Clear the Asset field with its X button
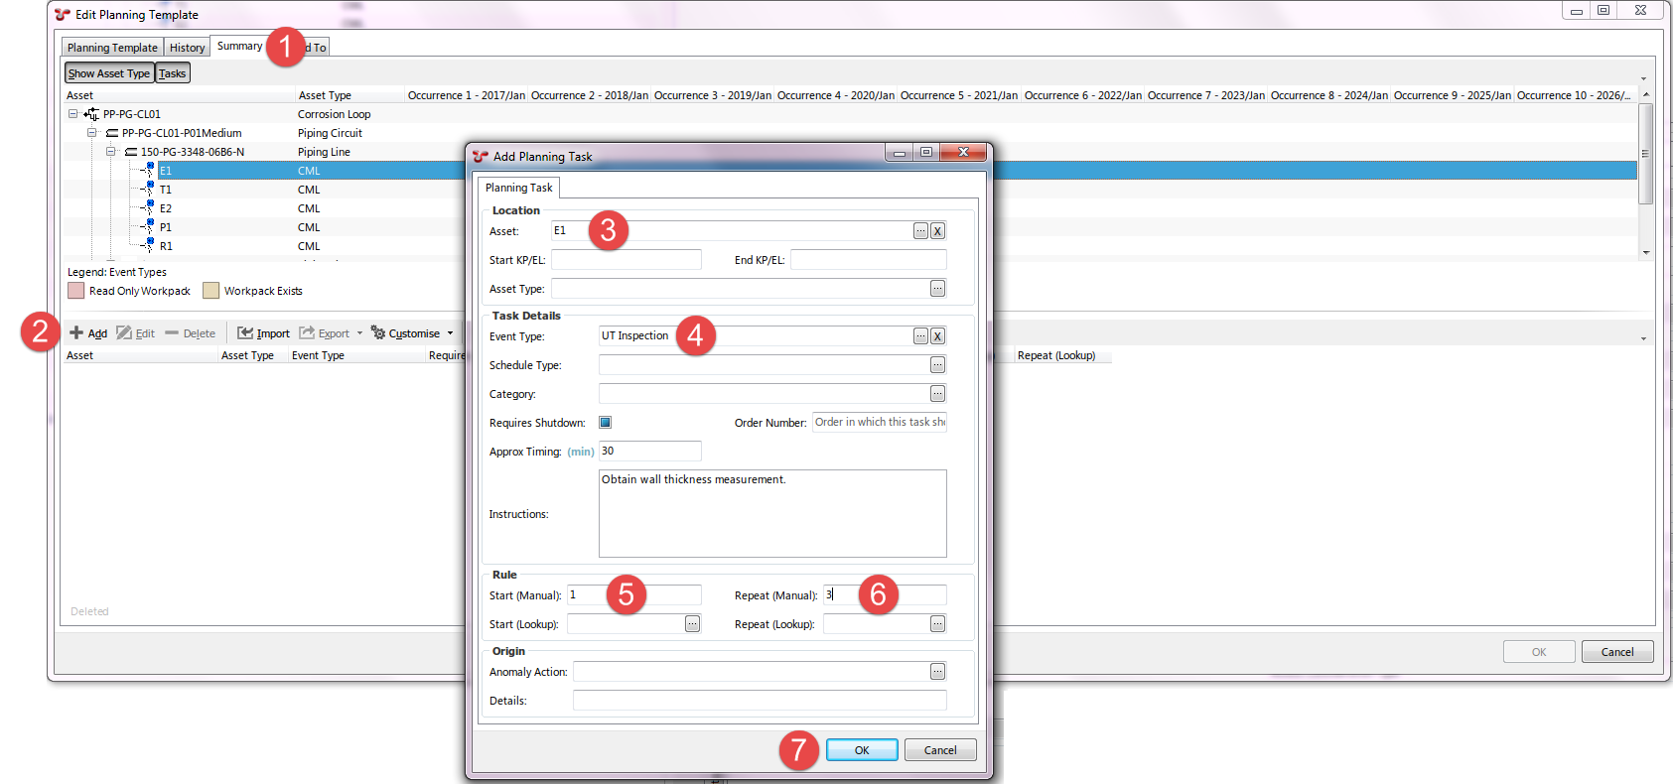Screen dimensions: 1673x784 coord(937,231)
